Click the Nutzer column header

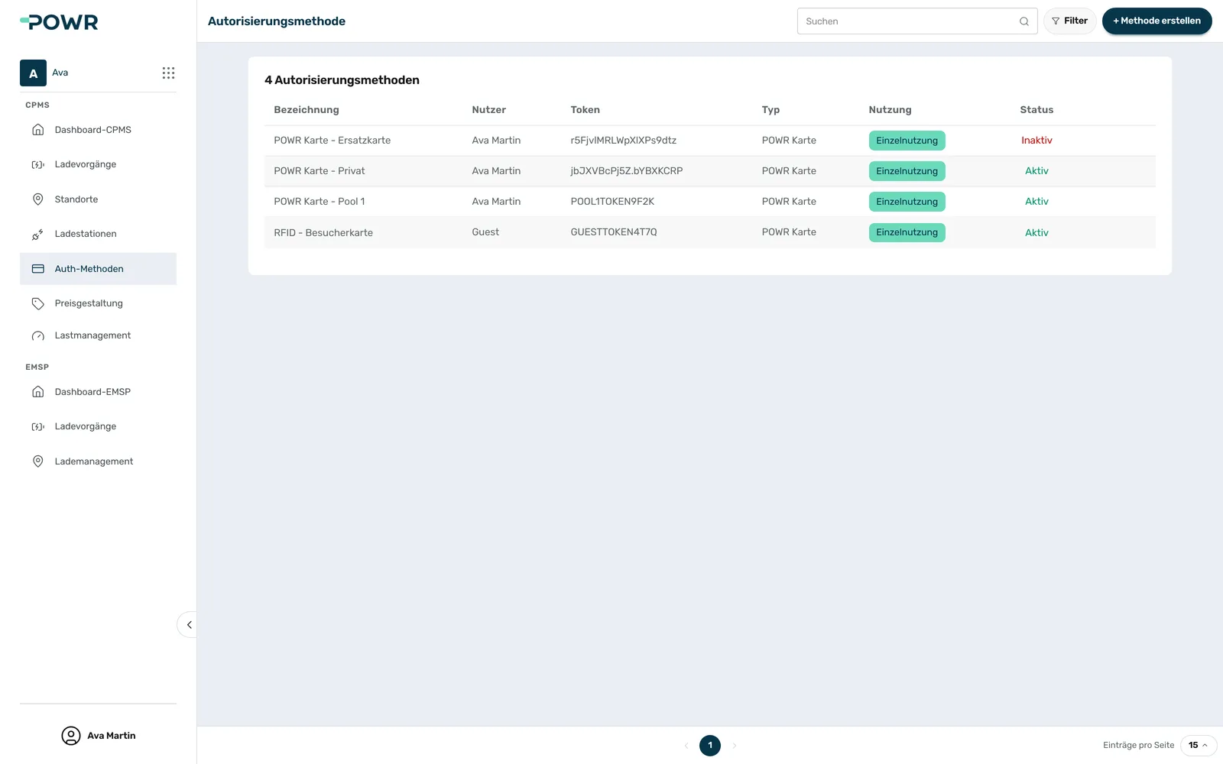(x=489, y=110)
